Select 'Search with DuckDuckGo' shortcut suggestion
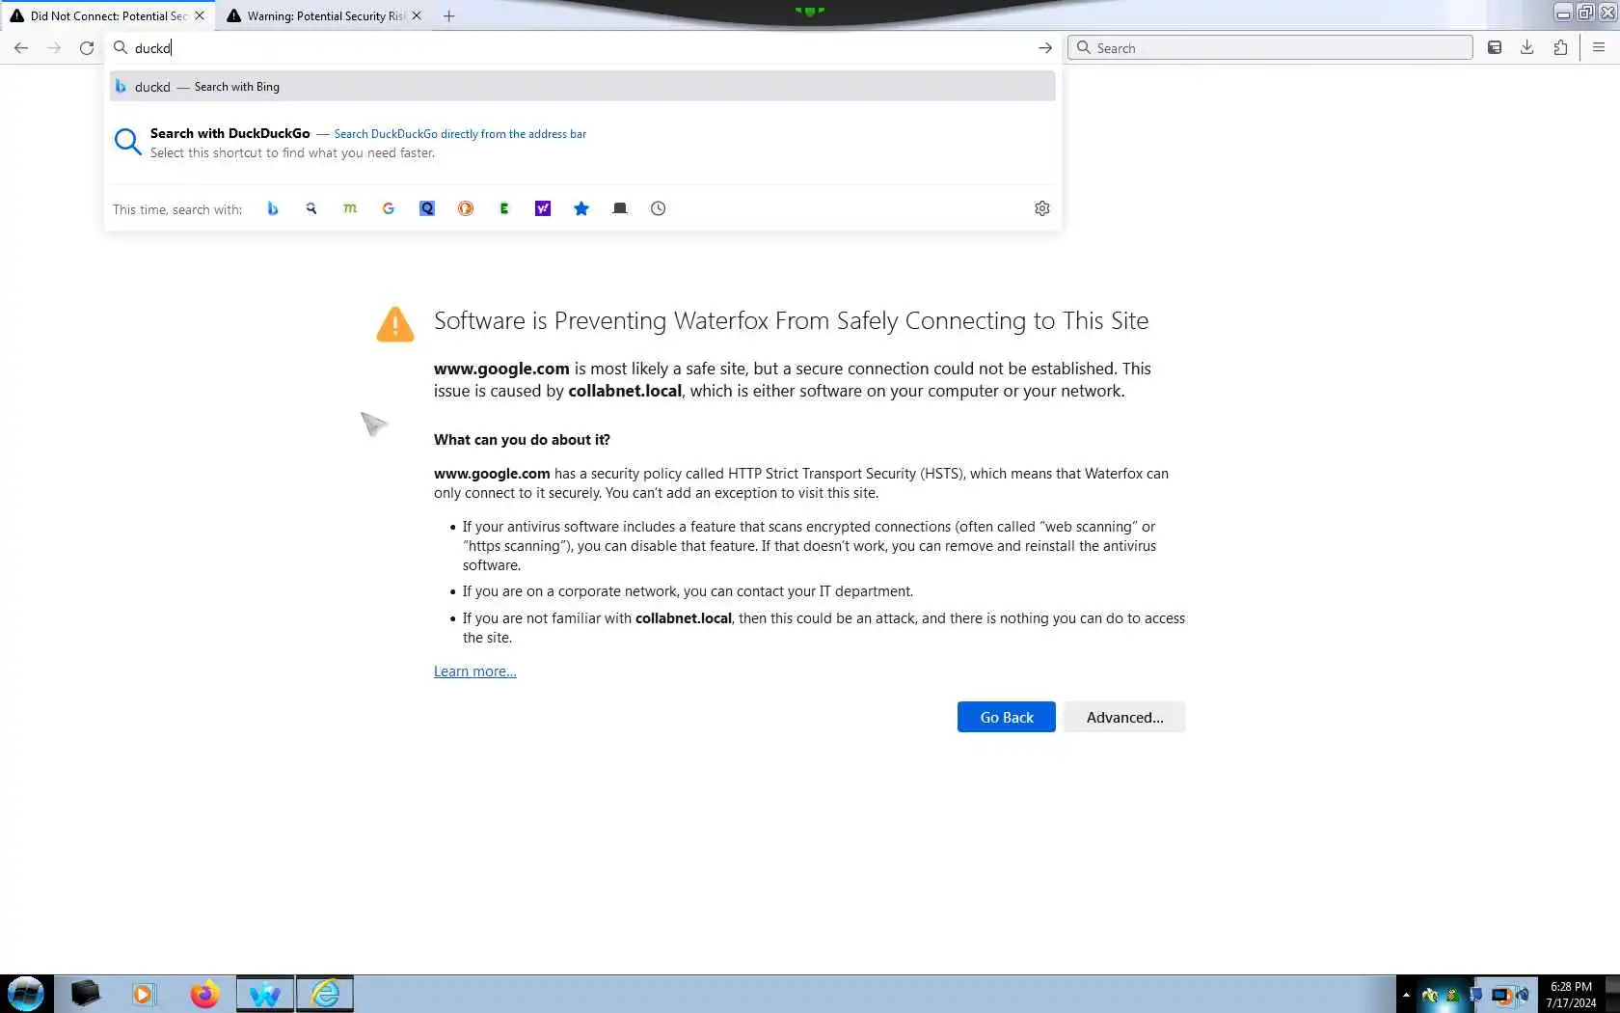Screen dimensions: 1620x1013 582,143
